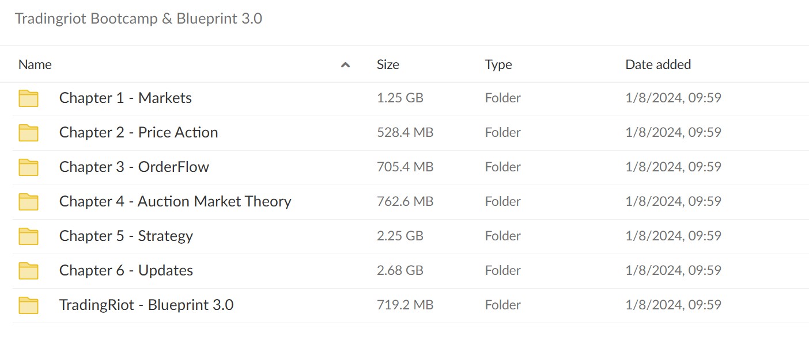Image resolution: width=809 pixels, height=341 pixels.
Task: Open the Chapter 2 - Price Action name link
Action: click(x=139, y=132)
